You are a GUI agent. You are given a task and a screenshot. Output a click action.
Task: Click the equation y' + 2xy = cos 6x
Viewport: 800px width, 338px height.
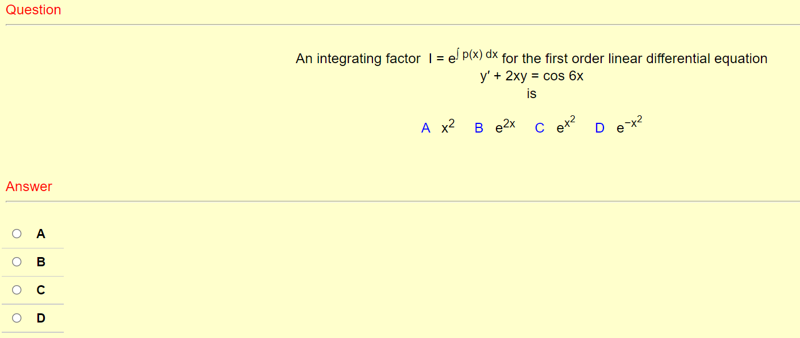(531, 75)
